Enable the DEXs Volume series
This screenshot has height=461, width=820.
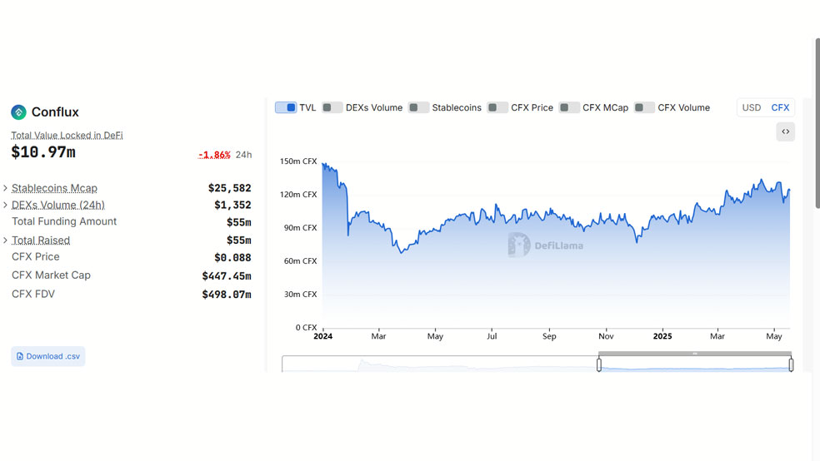[332, 107]
